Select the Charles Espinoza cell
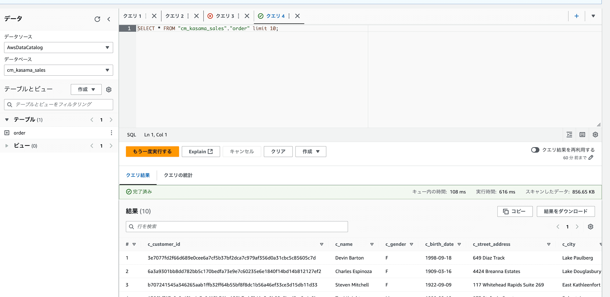 click(353, 271)
